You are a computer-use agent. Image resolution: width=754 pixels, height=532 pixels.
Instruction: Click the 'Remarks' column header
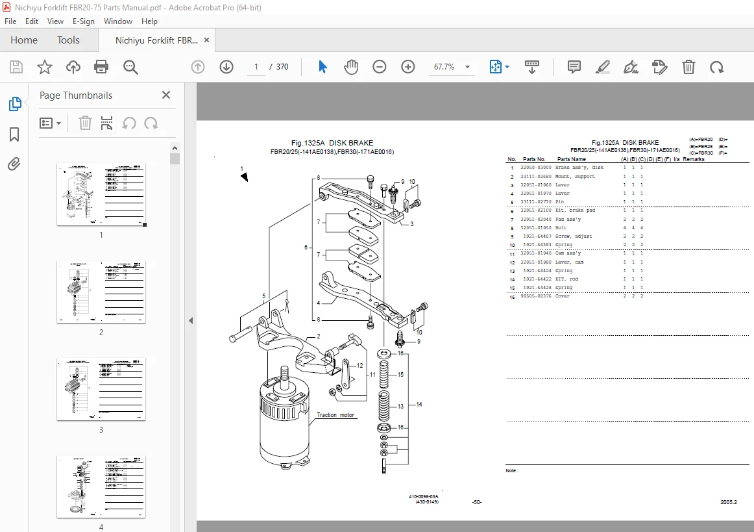point(694,159)
